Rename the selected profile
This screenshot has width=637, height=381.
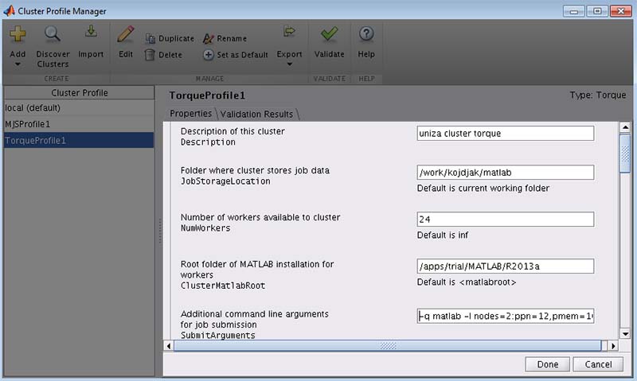(x=225, y=38)
